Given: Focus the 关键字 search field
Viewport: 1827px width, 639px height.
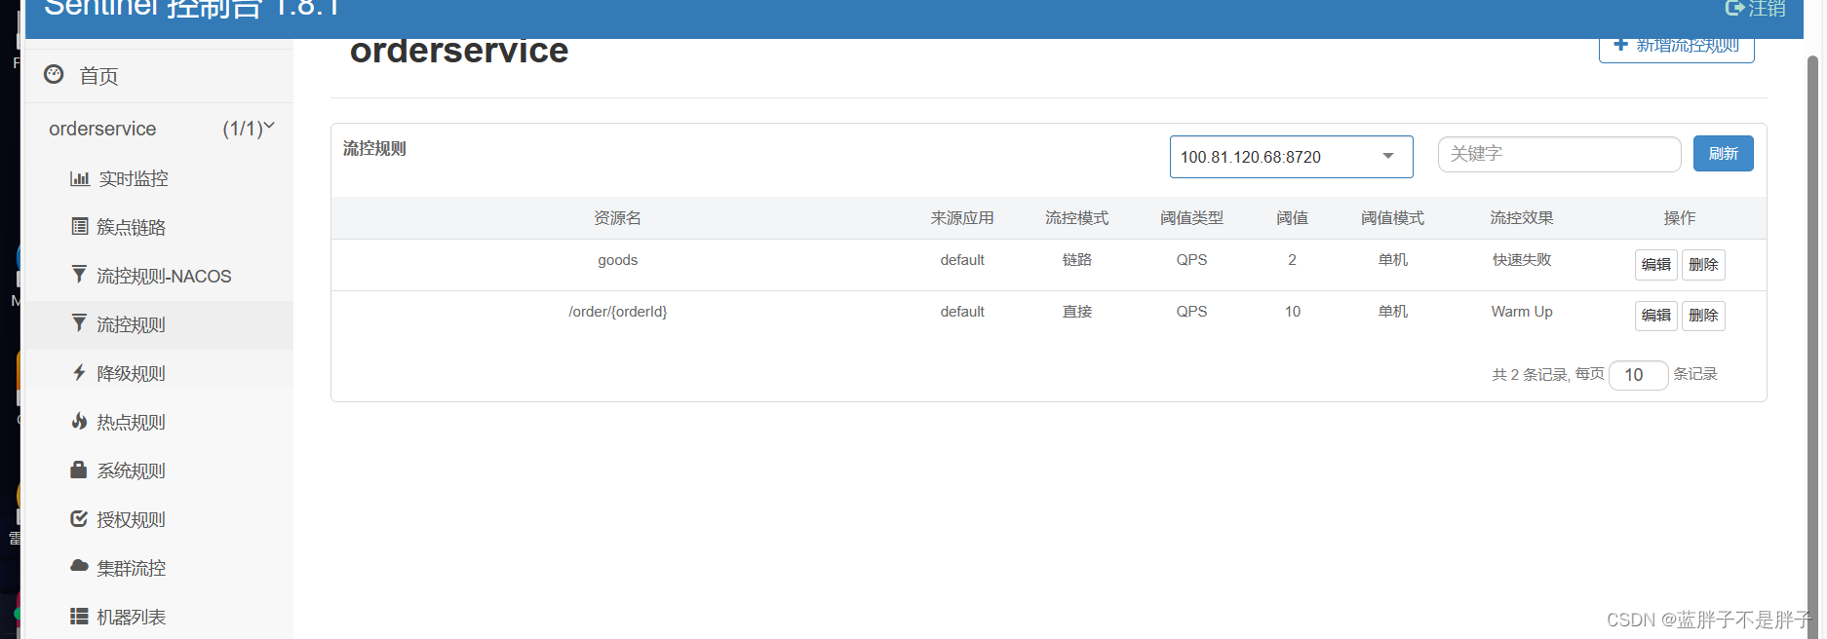Looking at the screenshot, I should pyautogui.click(x=1559, y=154).
